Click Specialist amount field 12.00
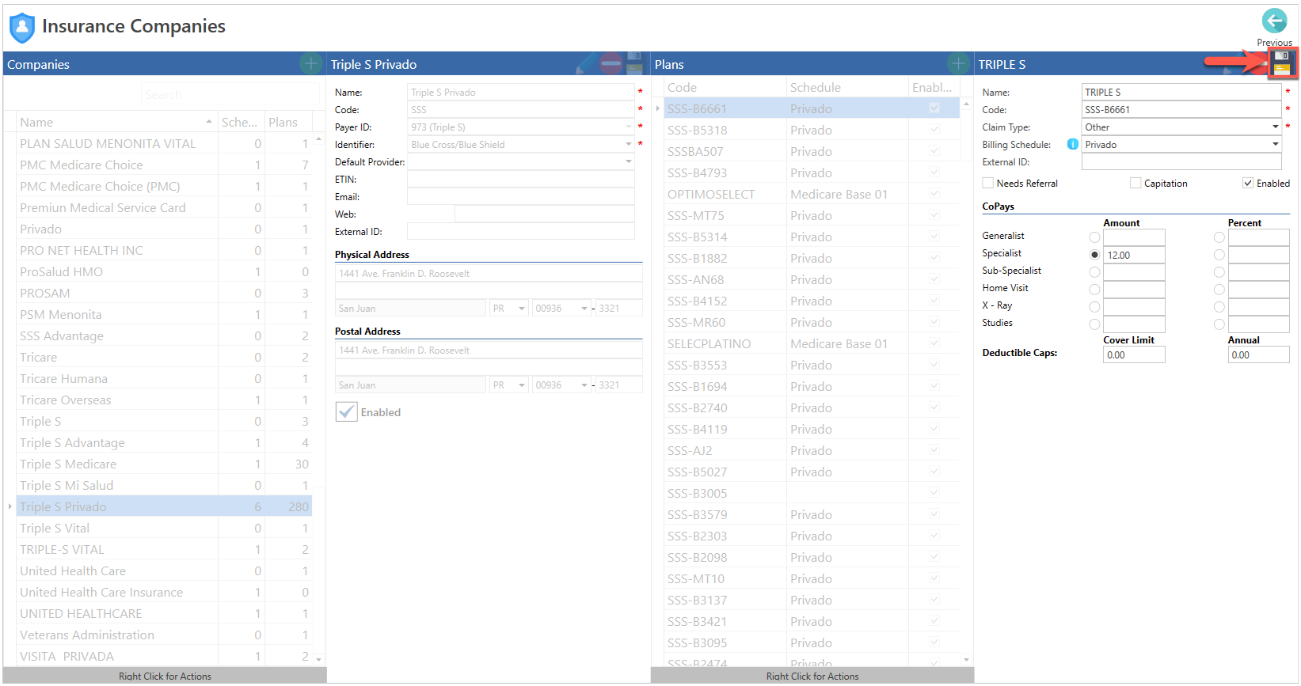The height and width of the screenshot is (686, 1301). 1134,255
